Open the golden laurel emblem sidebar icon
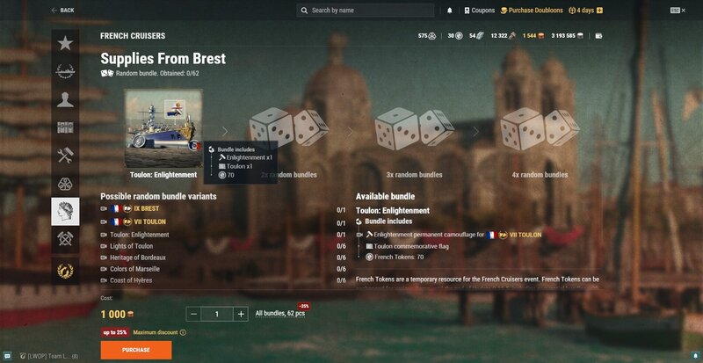Image resolution: width=703 pixels, height=363 pixels. coord(65,271)
